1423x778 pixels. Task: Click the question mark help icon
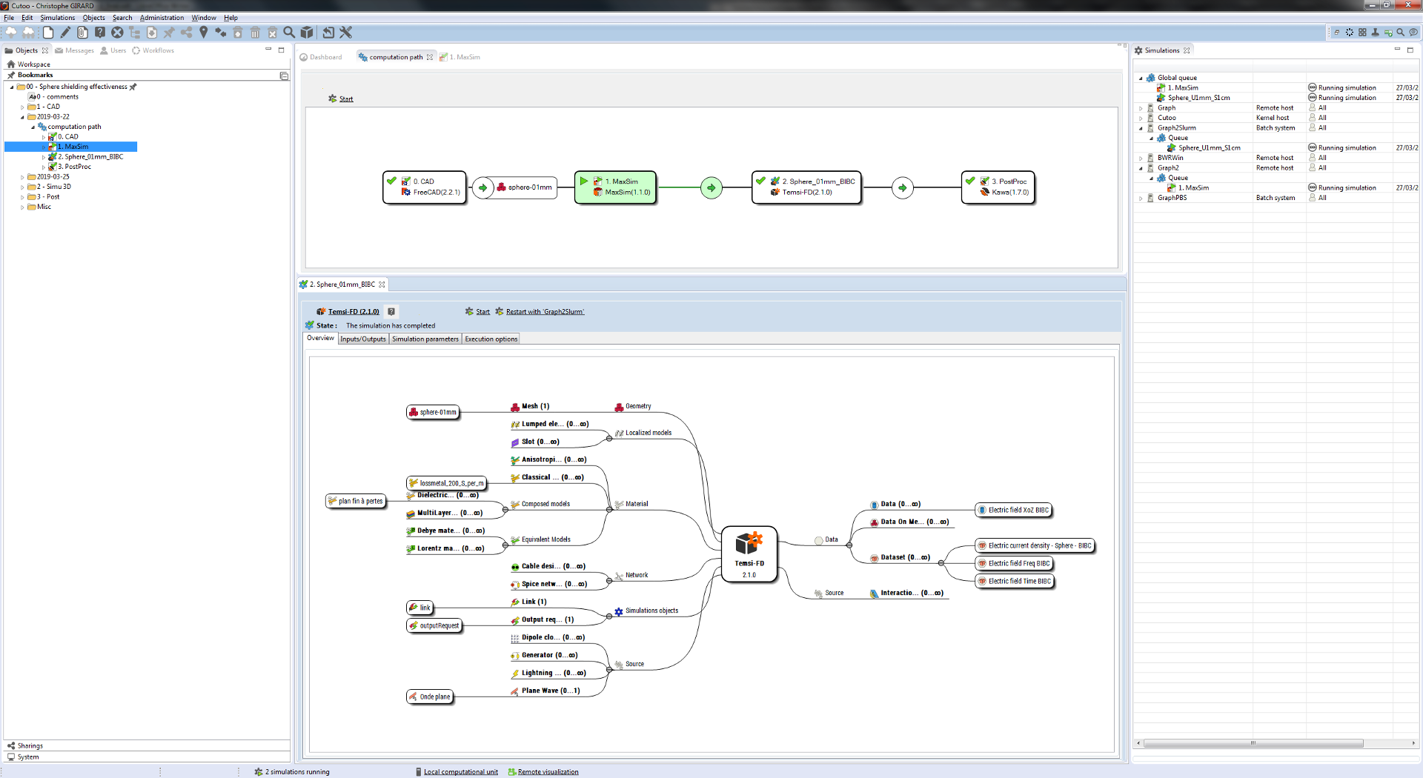pos(100,33)
